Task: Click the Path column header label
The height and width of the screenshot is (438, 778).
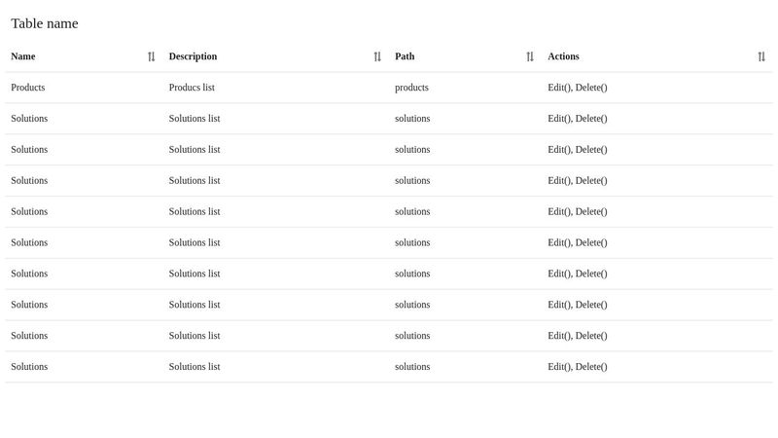Action: 405,56
